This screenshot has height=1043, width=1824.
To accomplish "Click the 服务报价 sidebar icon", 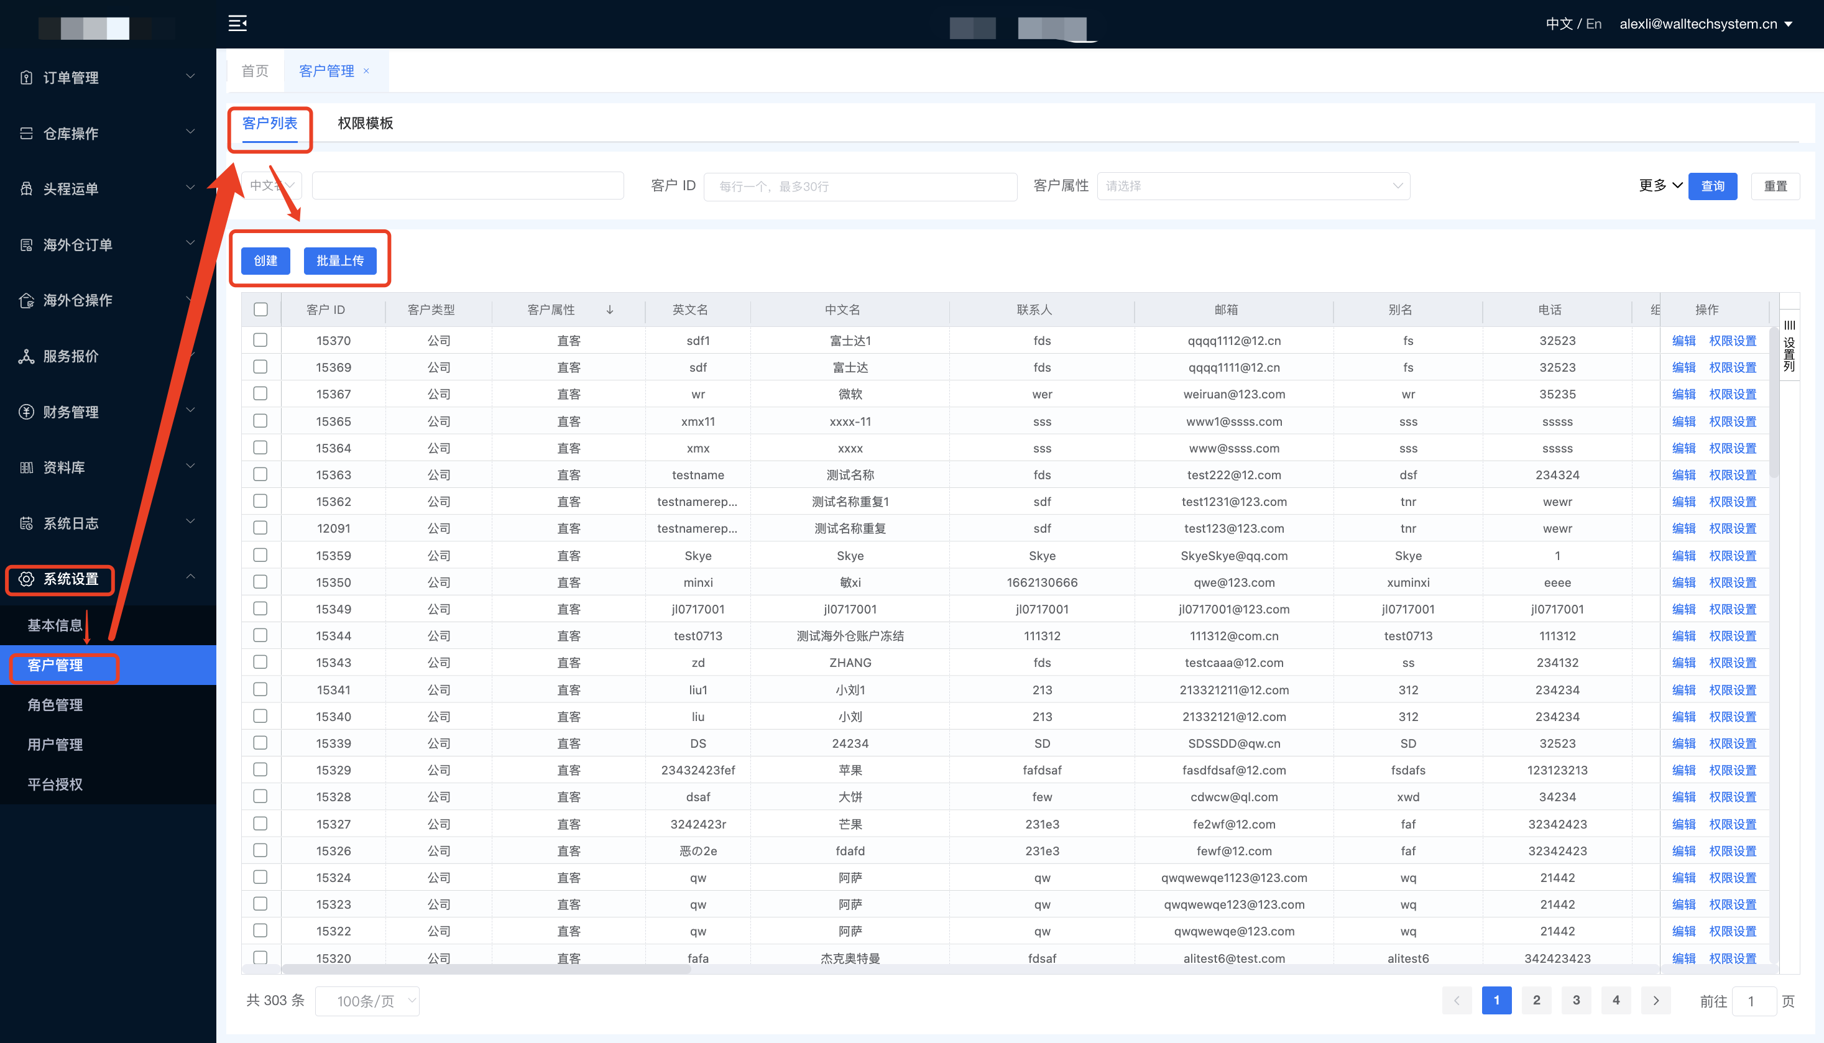I will 27,356.
